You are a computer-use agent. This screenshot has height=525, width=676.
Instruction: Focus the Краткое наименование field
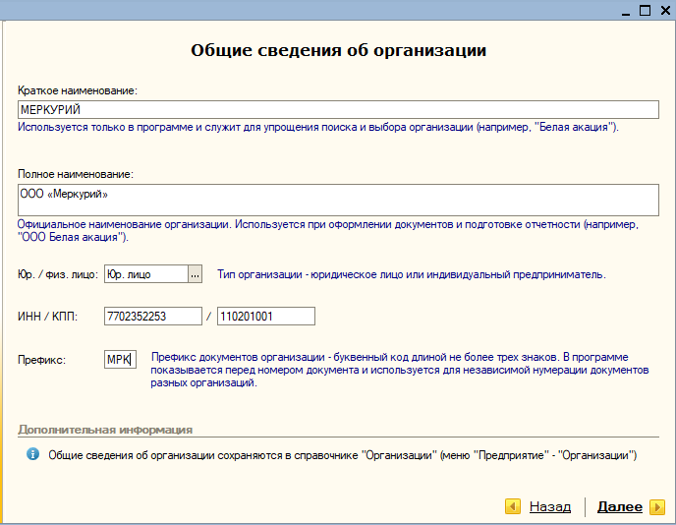(x=338, y=109)
